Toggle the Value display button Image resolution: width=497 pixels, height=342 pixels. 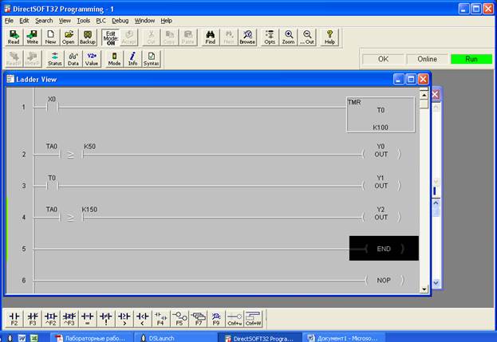(91, 58)
